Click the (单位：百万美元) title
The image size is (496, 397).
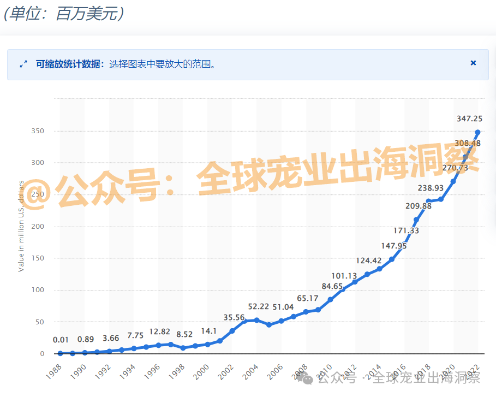point(64,10)
